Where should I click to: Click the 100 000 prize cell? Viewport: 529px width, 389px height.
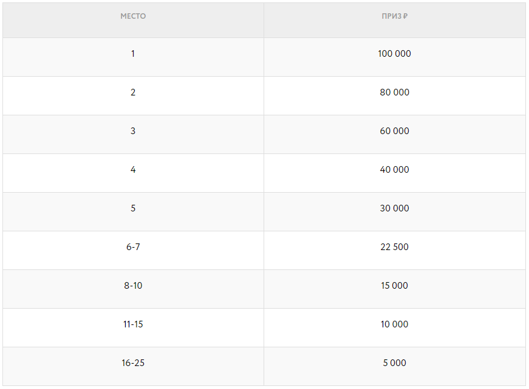(x=394, y=54)
